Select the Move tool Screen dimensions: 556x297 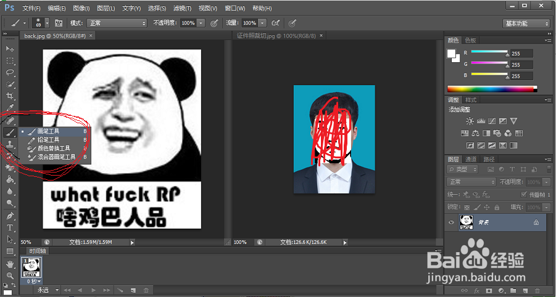pyautogui.click(x=10, y=49)
